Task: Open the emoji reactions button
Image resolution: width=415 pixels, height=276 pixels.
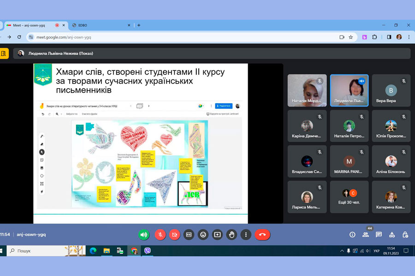Action: [203, 235]
